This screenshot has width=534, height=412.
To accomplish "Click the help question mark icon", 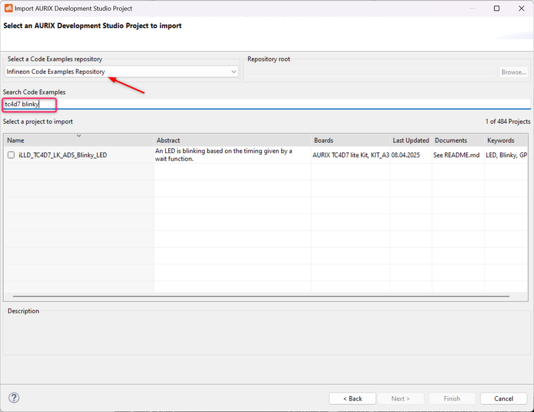I will [14, 398].
